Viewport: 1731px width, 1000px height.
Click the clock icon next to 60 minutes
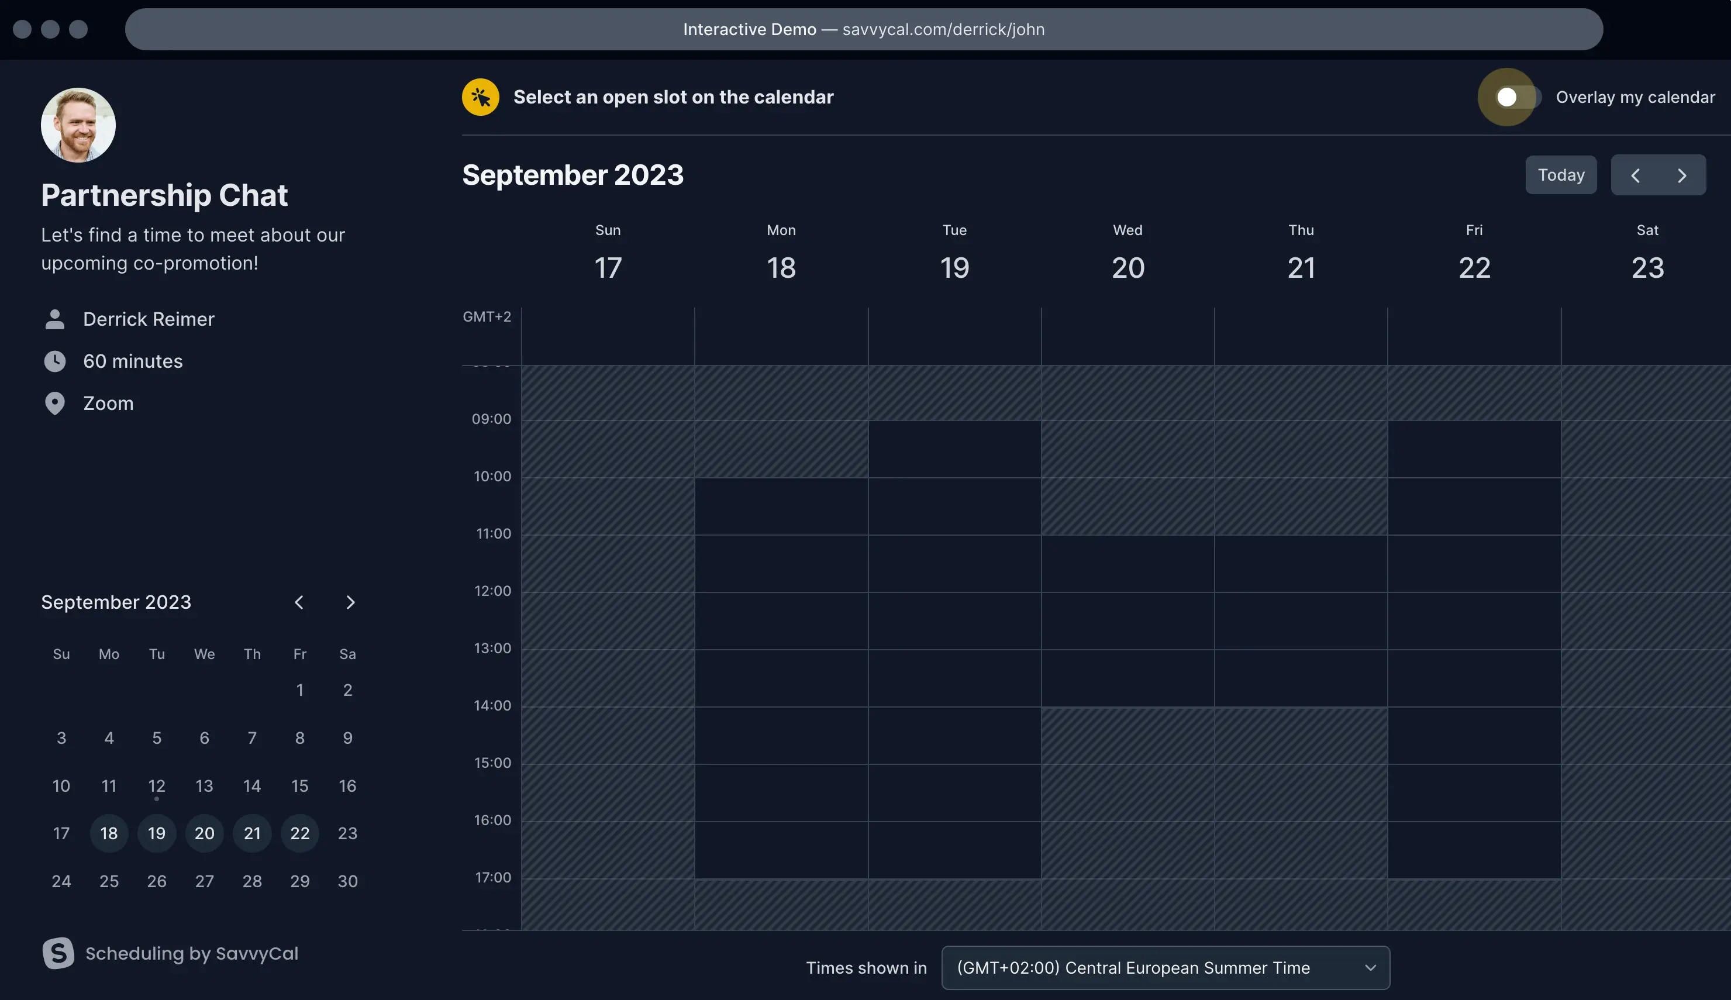point(55,361)
